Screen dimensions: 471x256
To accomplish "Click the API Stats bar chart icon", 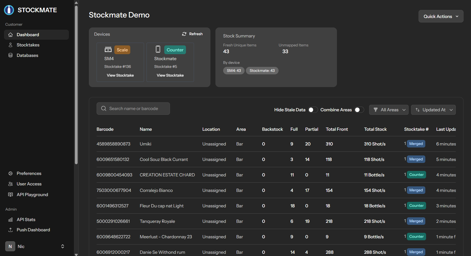I will click(x=10, y=220).
